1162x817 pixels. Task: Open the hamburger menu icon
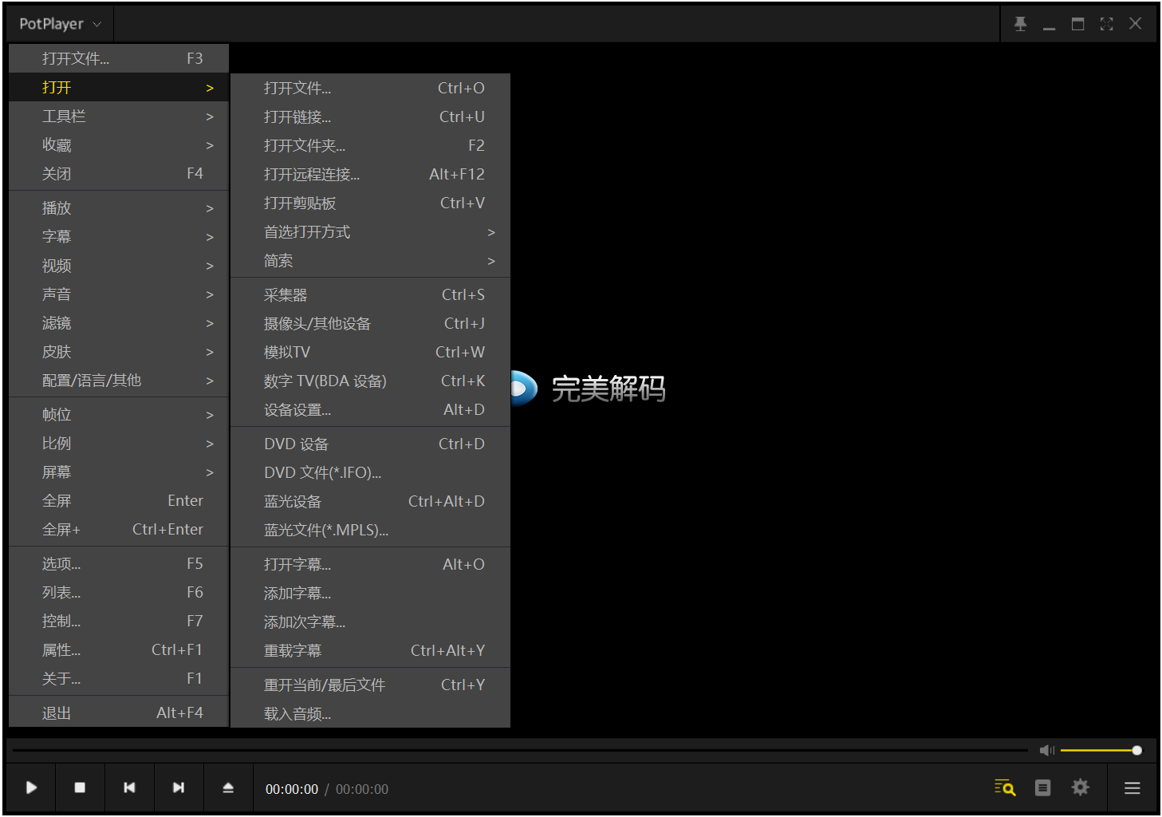[x=1132, y=788]
